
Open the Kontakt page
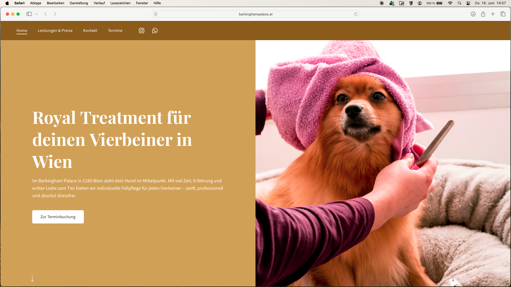(x=90, y=31)
